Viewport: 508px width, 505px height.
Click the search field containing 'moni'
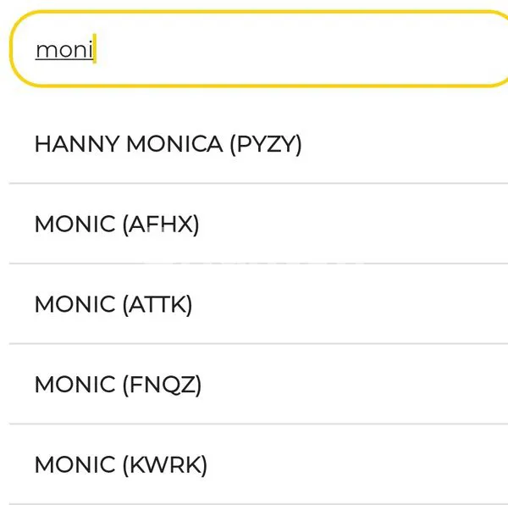pyautogui.click(x=254, y=50)
